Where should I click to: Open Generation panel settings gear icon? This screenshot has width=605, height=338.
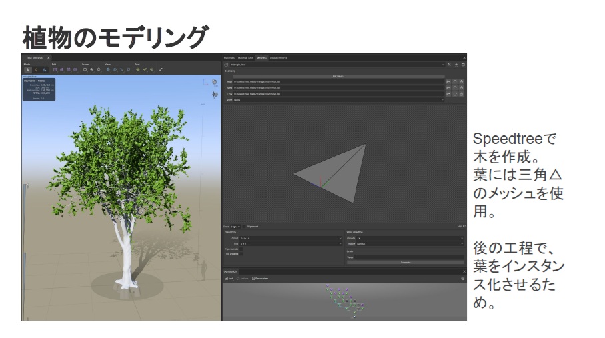point(463,278)
